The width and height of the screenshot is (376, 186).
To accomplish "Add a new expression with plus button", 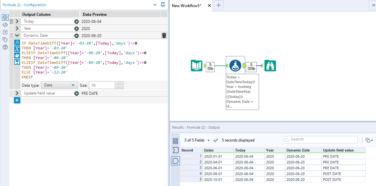I will click(x=17, y=100).
